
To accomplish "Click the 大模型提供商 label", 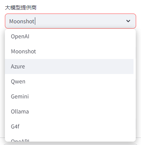I will (x=21, y=8).
